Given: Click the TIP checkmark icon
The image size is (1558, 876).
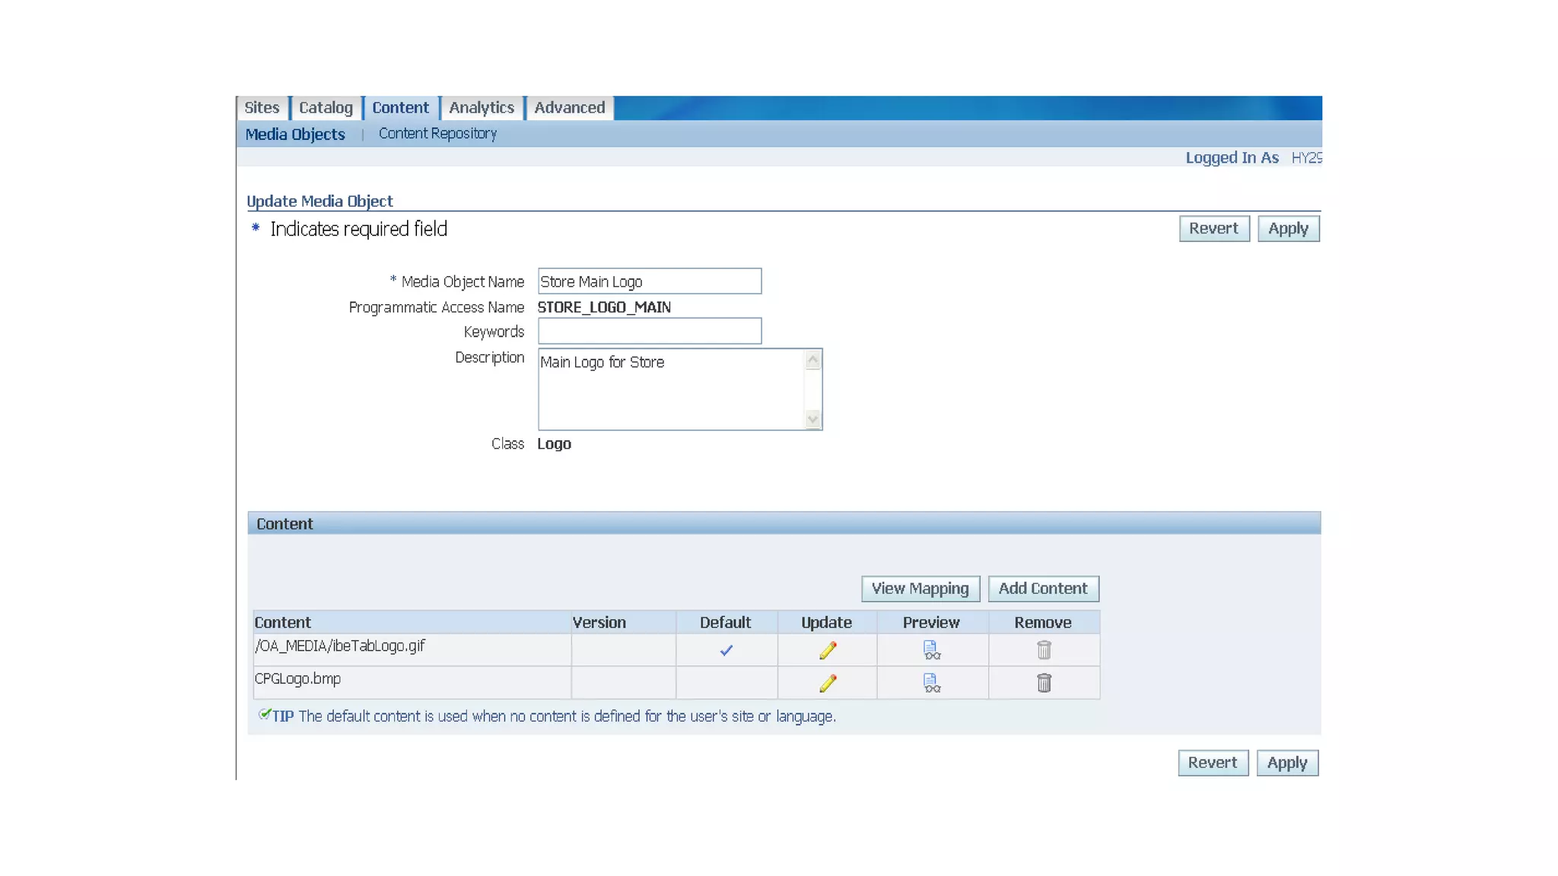Looking at the screenshot, I should (x=264, y=714).
